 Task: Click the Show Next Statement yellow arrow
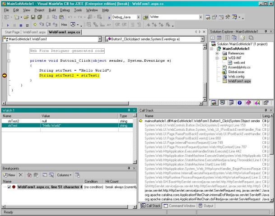pos(35,25)
